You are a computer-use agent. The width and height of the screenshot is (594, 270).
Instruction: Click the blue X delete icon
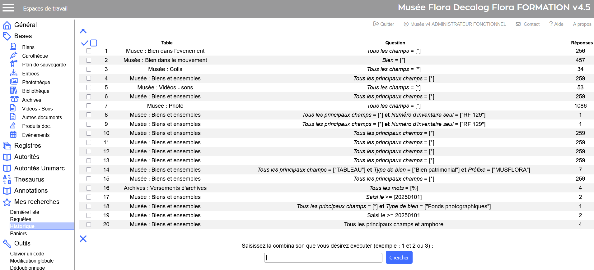coord(83,239)
